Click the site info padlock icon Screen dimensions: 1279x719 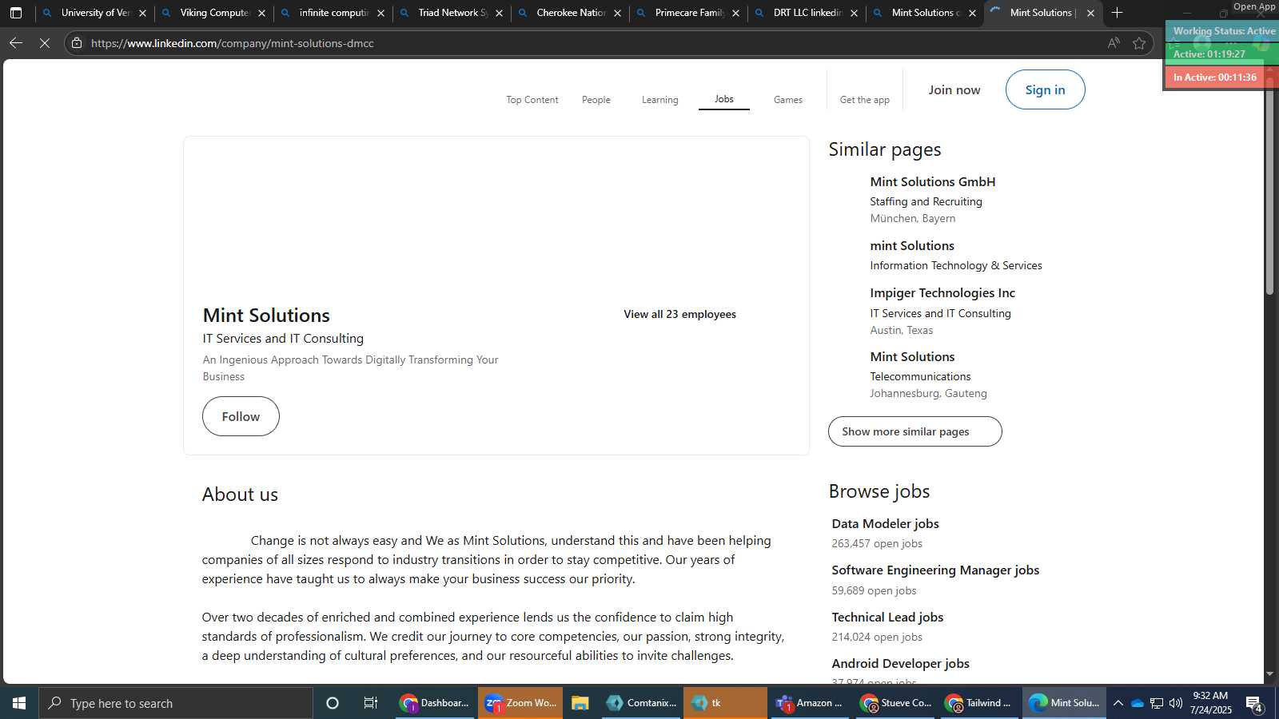pyautogui.click(x=77, y=43)
